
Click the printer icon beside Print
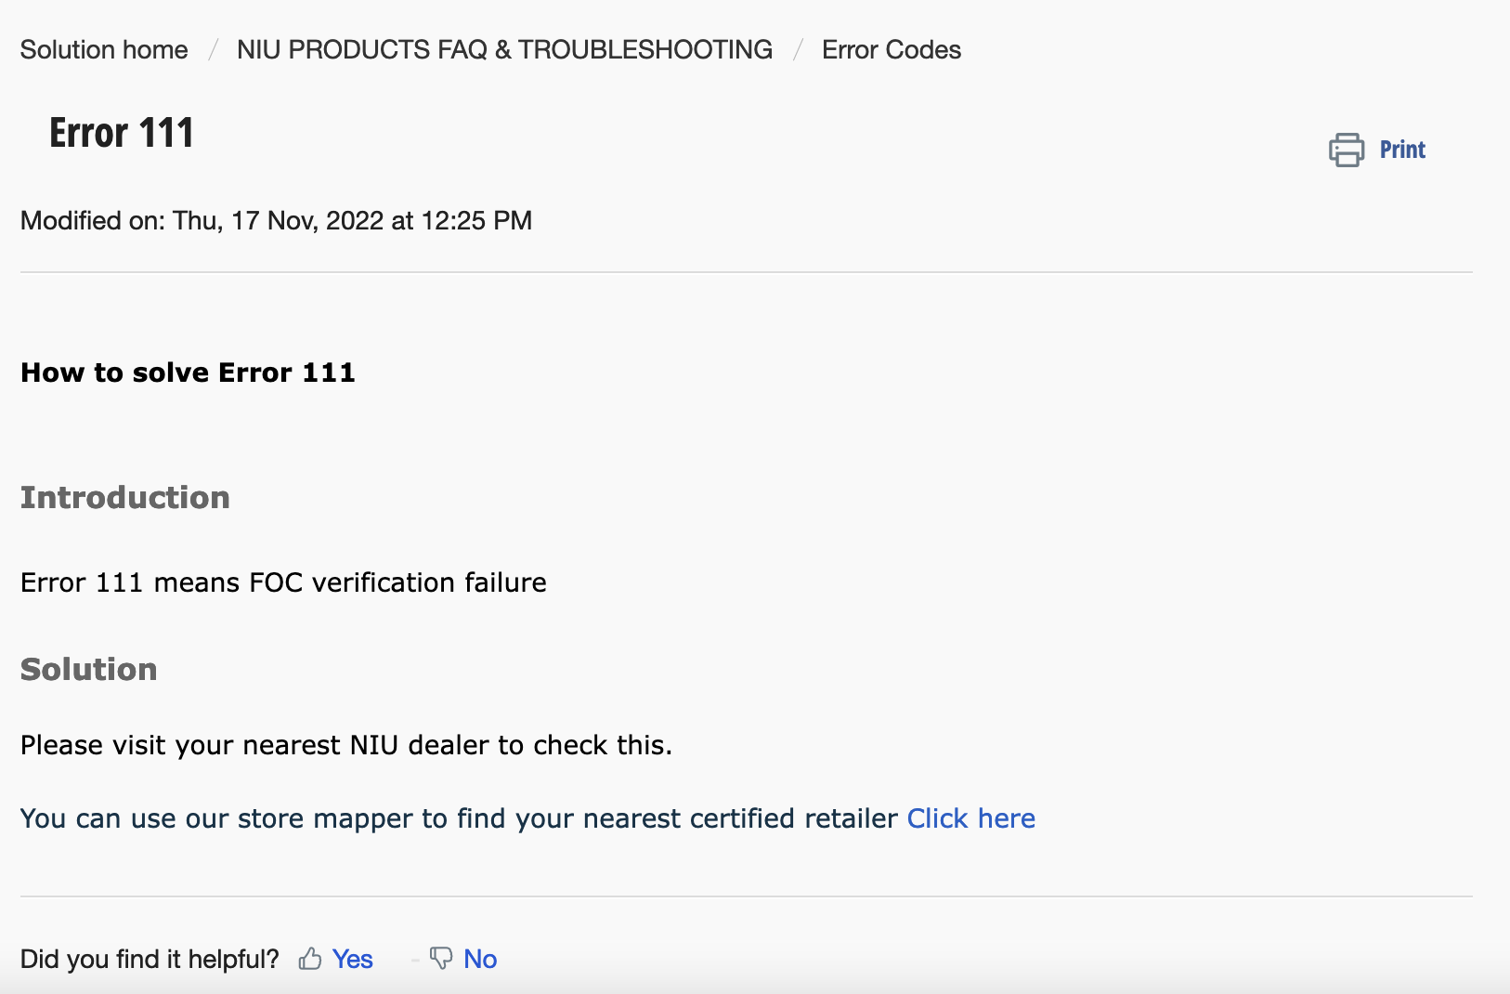(1346, 150)
